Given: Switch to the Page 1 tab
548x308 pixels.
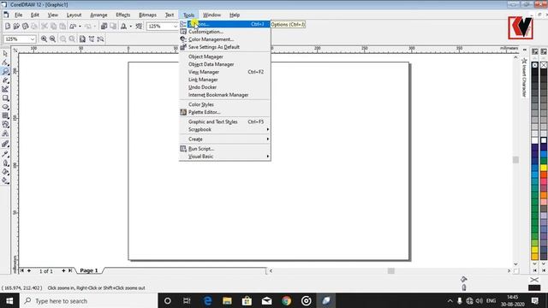Looking at the screenshot, I should point(89,270).
